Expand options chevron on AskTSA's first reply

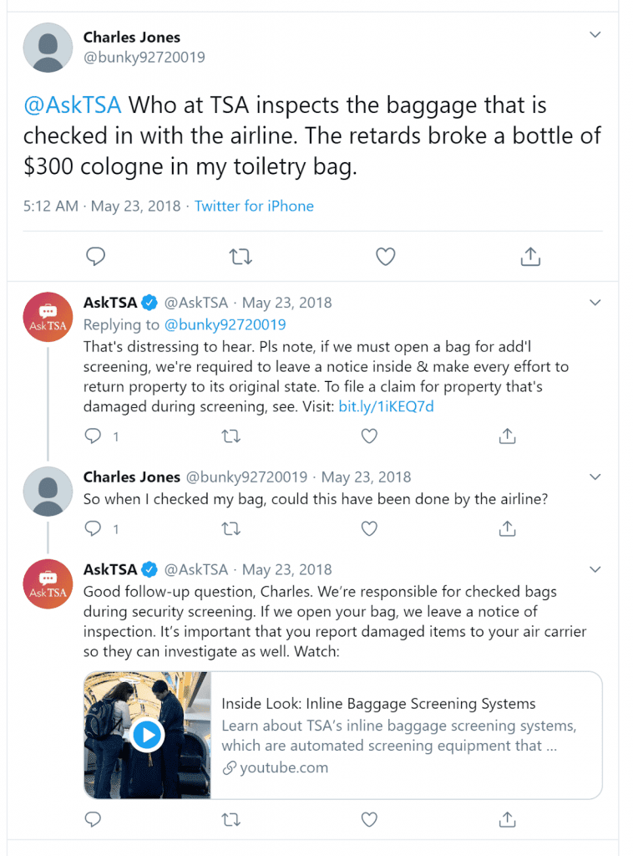(x=595, y=303)
